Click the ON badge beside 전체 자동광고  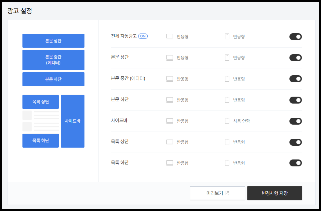coord(142,36)
